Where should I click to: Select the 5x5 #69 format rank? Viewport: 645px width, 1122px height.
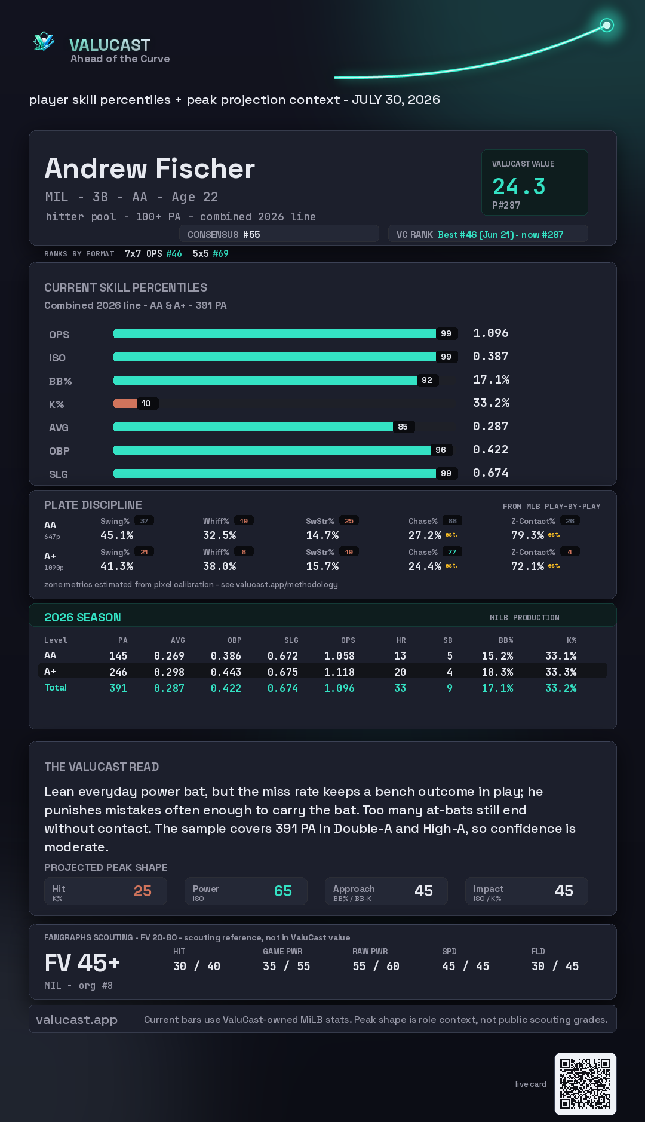click(210, 253)
